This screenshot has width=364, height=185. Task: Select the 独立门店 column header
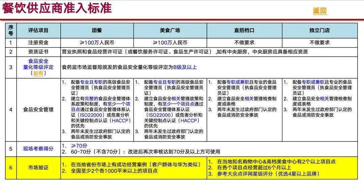pyautogui.click(x=319, y=30)
